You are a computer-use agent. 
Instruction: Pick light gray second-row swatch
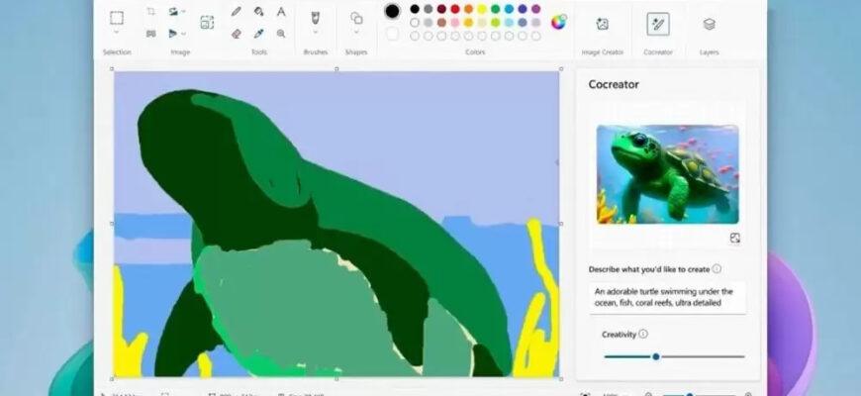click(x=429, y=23)
